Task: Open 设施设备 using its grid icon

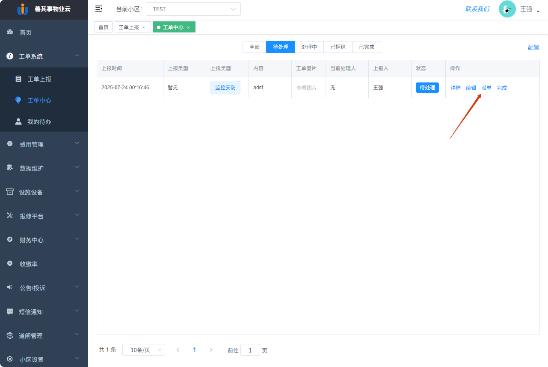Action: coord(9,192)
